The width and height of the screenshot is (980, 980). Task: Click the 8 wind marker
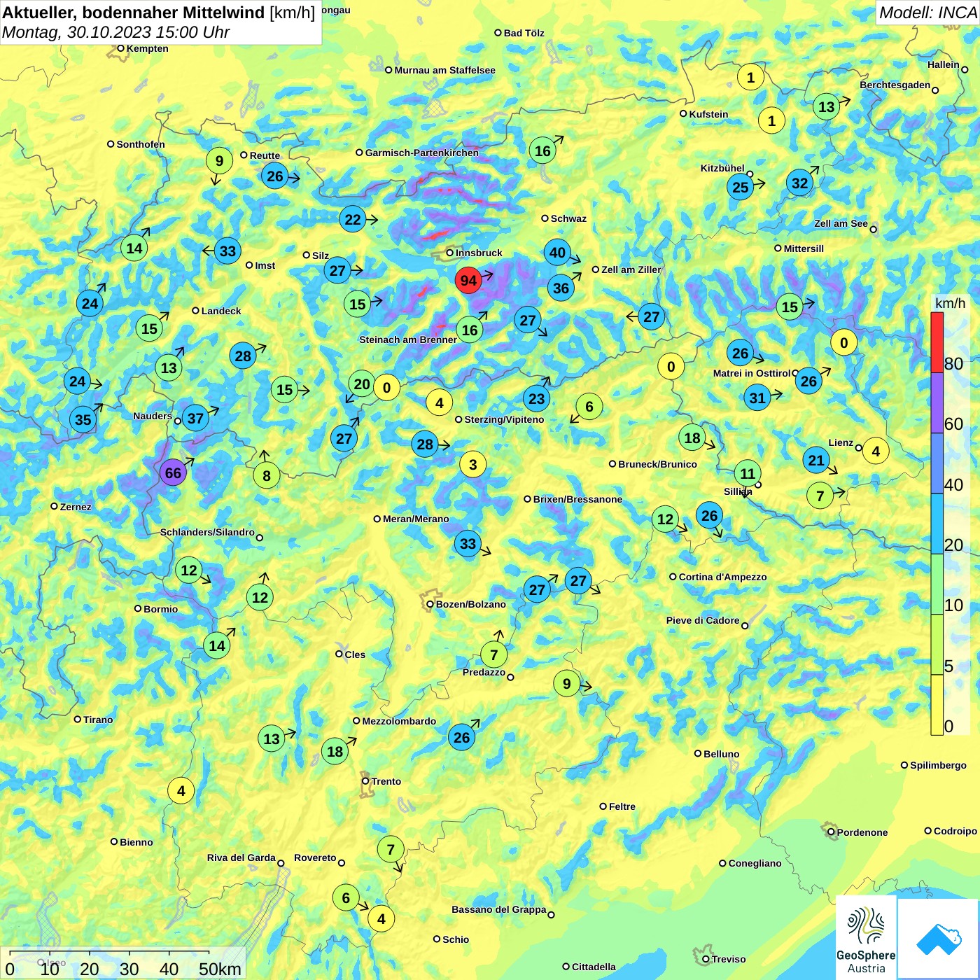[x=267, y=476]
